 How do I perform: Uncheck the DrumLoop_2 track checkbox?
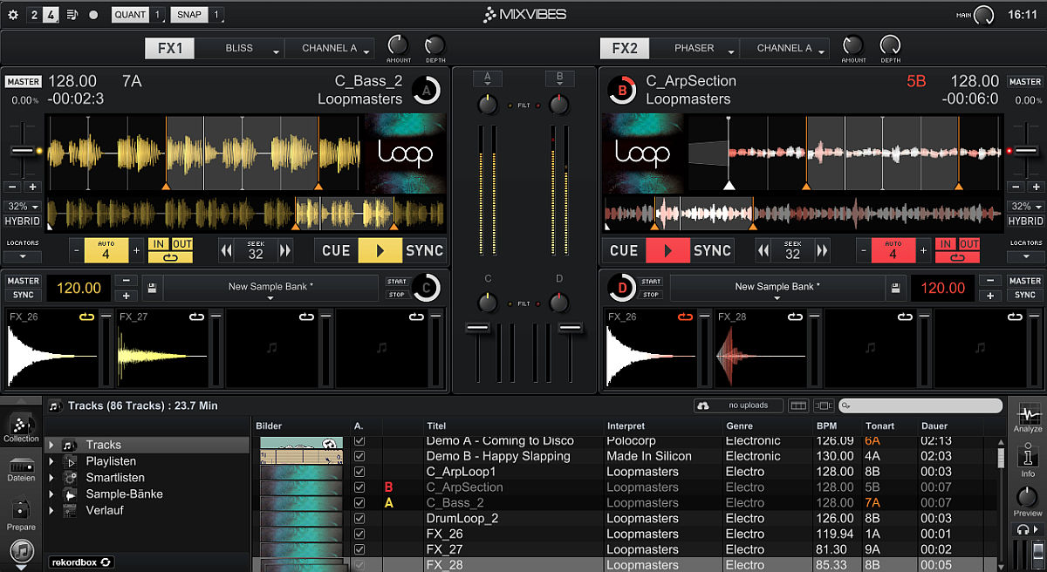pyautogui.click(x=359, y=519)
